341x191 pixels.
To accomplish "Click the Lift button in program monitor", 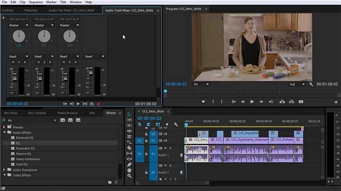I will click(x=282, y=102).
